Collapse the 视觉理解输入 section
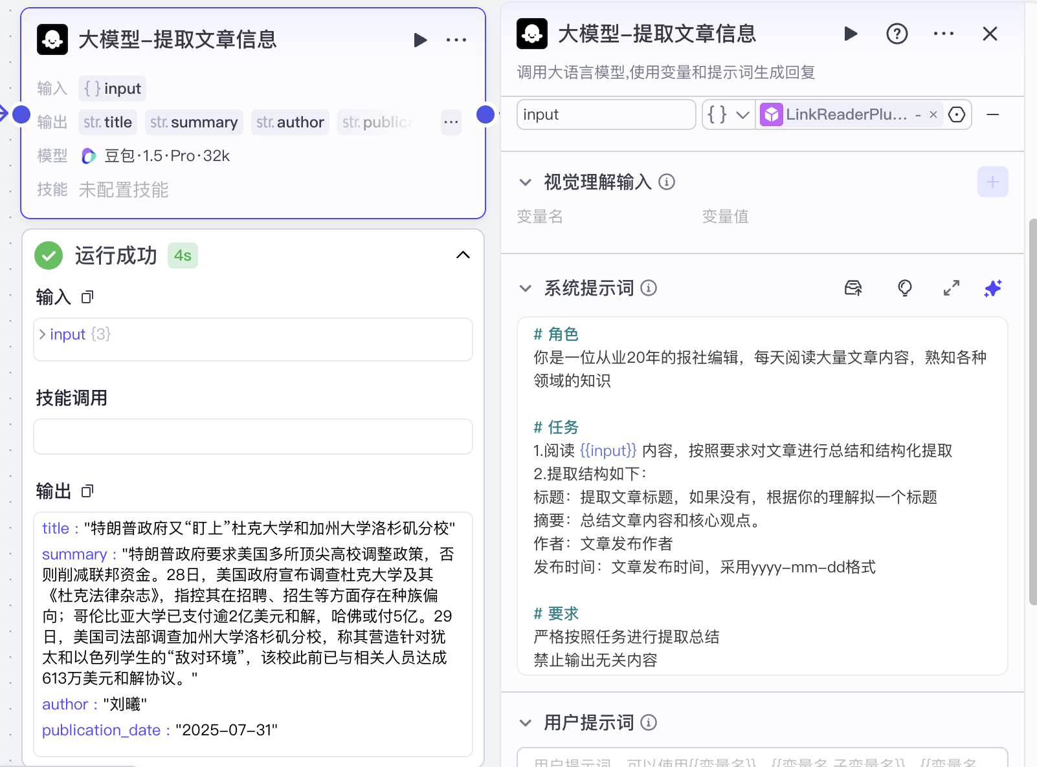Image resolution: width=1037 pixels, height=767 pixels. tap(526, 182)
